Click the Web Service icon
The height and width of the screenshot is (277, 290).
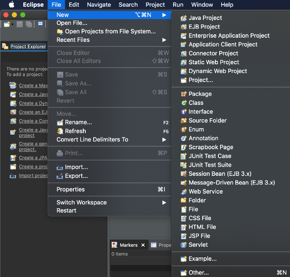pos(184,192)
